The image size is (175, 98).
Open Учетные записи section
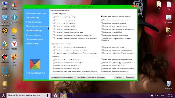pos(34,22)
